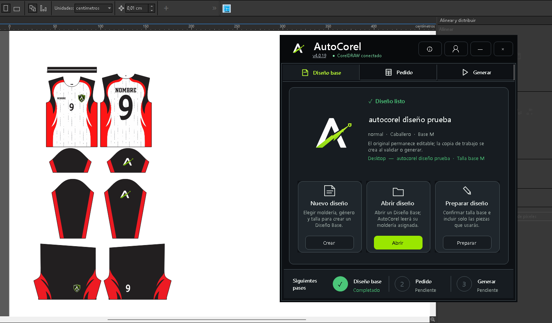Click Abrir diseño folder icon
552x323 pixels.
pos(398,192)
